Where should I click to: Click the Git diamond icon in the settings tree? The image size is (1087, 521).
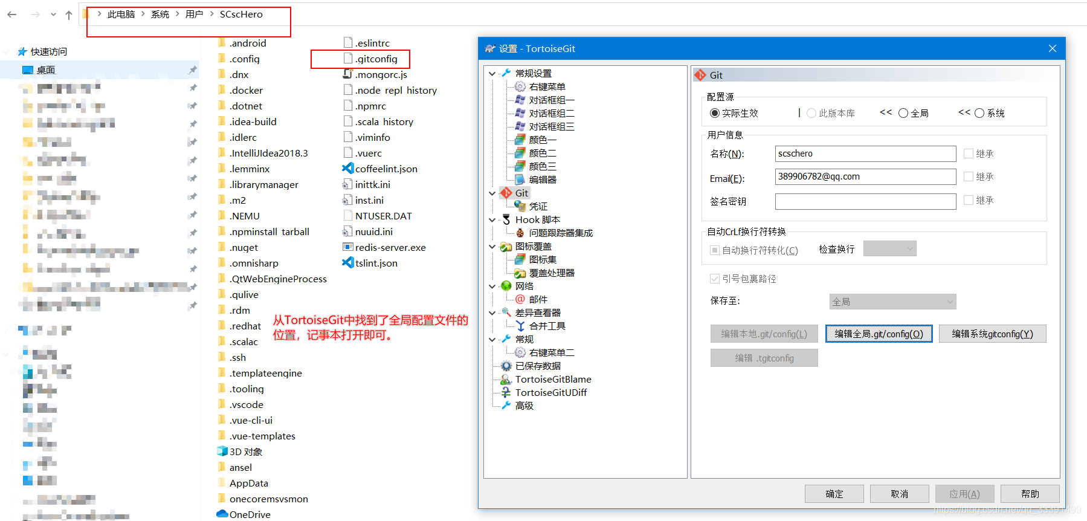506,193
